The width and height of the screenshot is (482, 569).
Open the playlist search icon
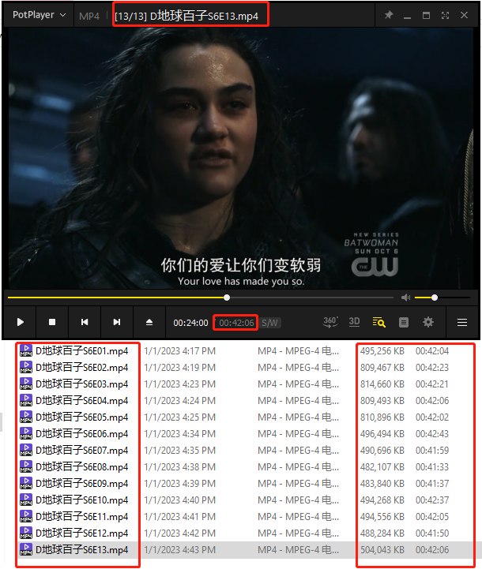[x=378, y=322]
